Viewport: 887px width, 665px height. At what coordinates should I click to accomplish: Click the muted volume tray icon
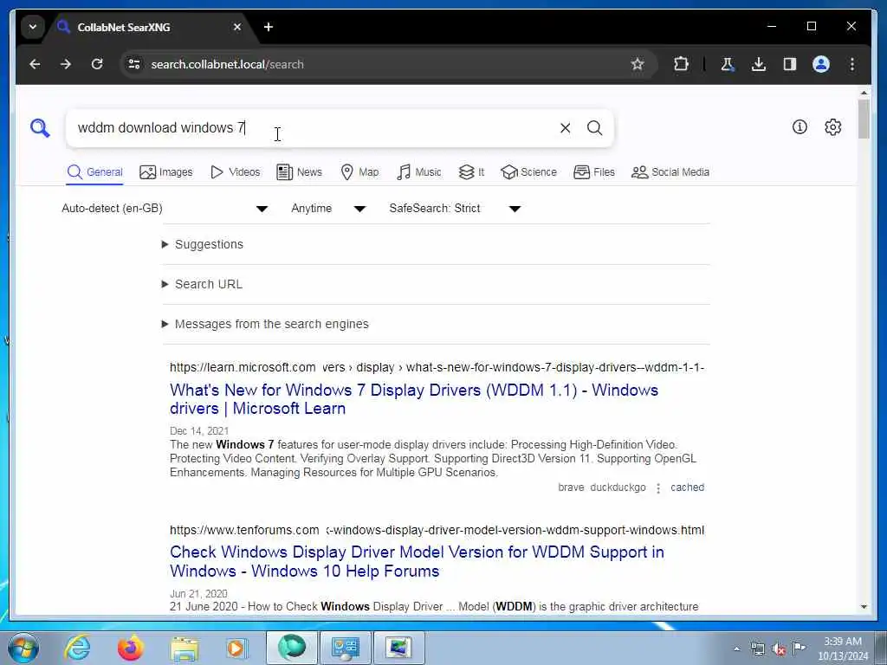click(779, 649)
